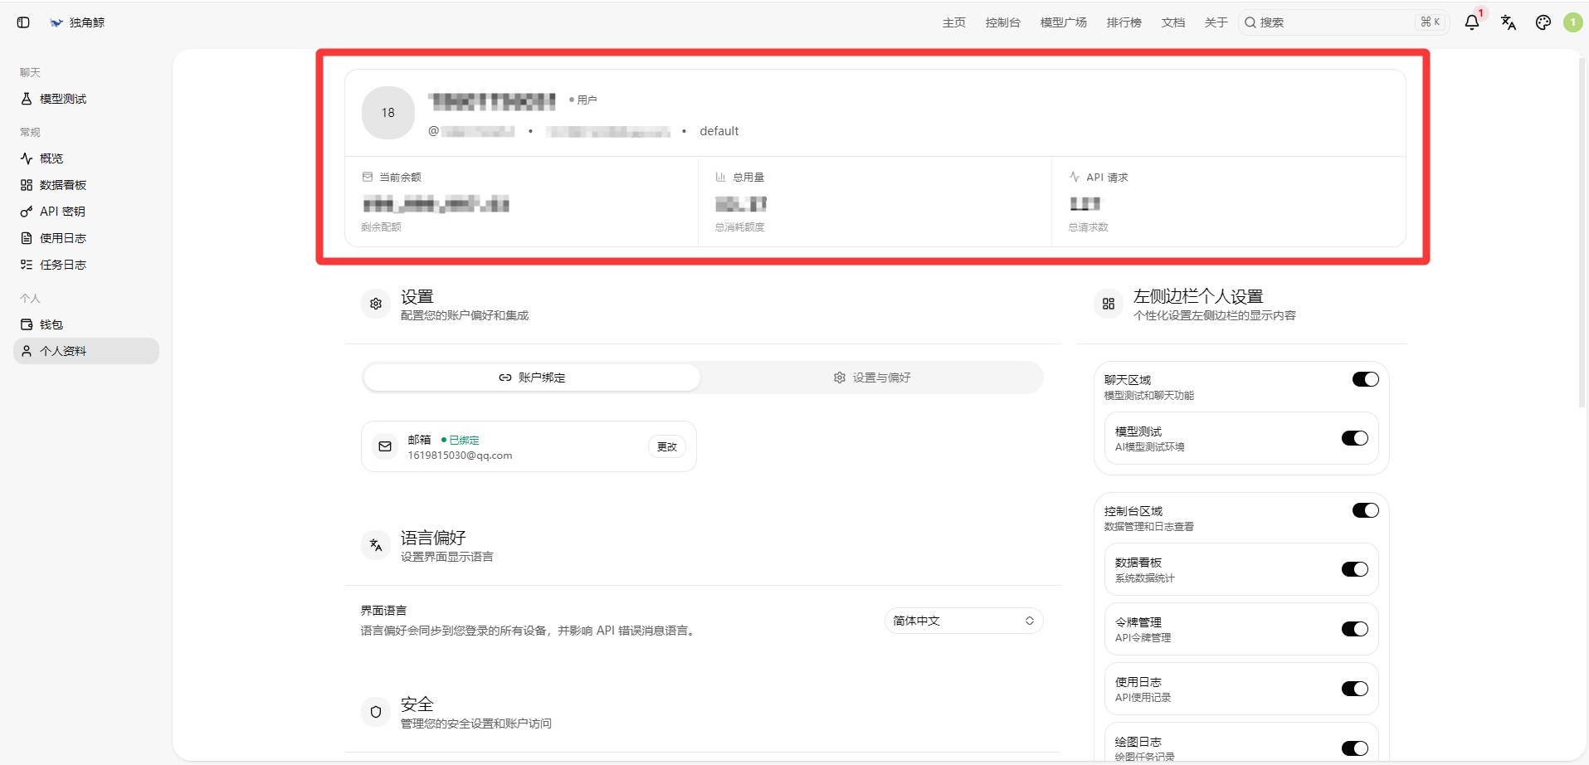
Task: Open notifications bell icon
Action: tap(1472, 22)
